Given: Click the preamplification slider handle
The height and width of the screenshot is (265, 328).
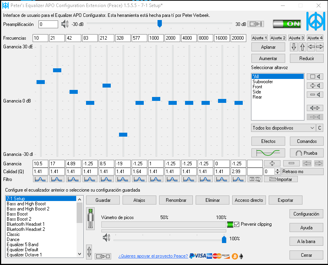Looking at the screenshot, I should 159,24.
